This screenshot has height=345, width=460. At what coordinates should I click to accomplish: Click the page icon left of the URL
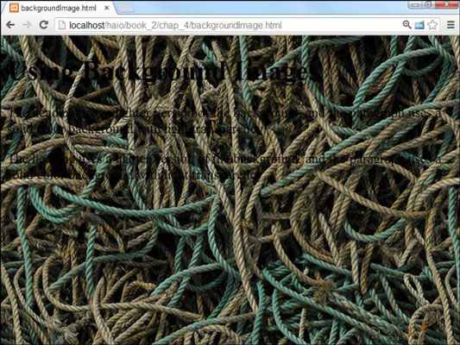point(62,25)
